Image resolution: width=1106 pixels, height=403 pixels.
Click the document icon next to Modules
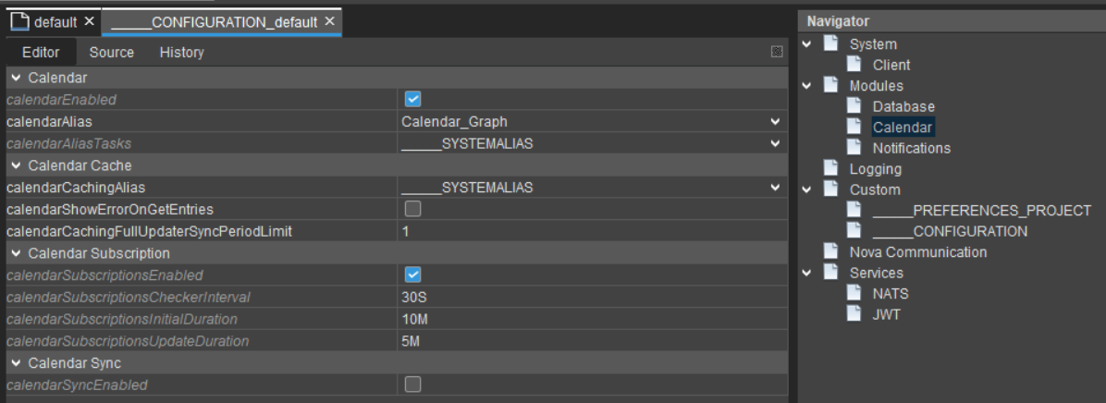tap(830, 85)
